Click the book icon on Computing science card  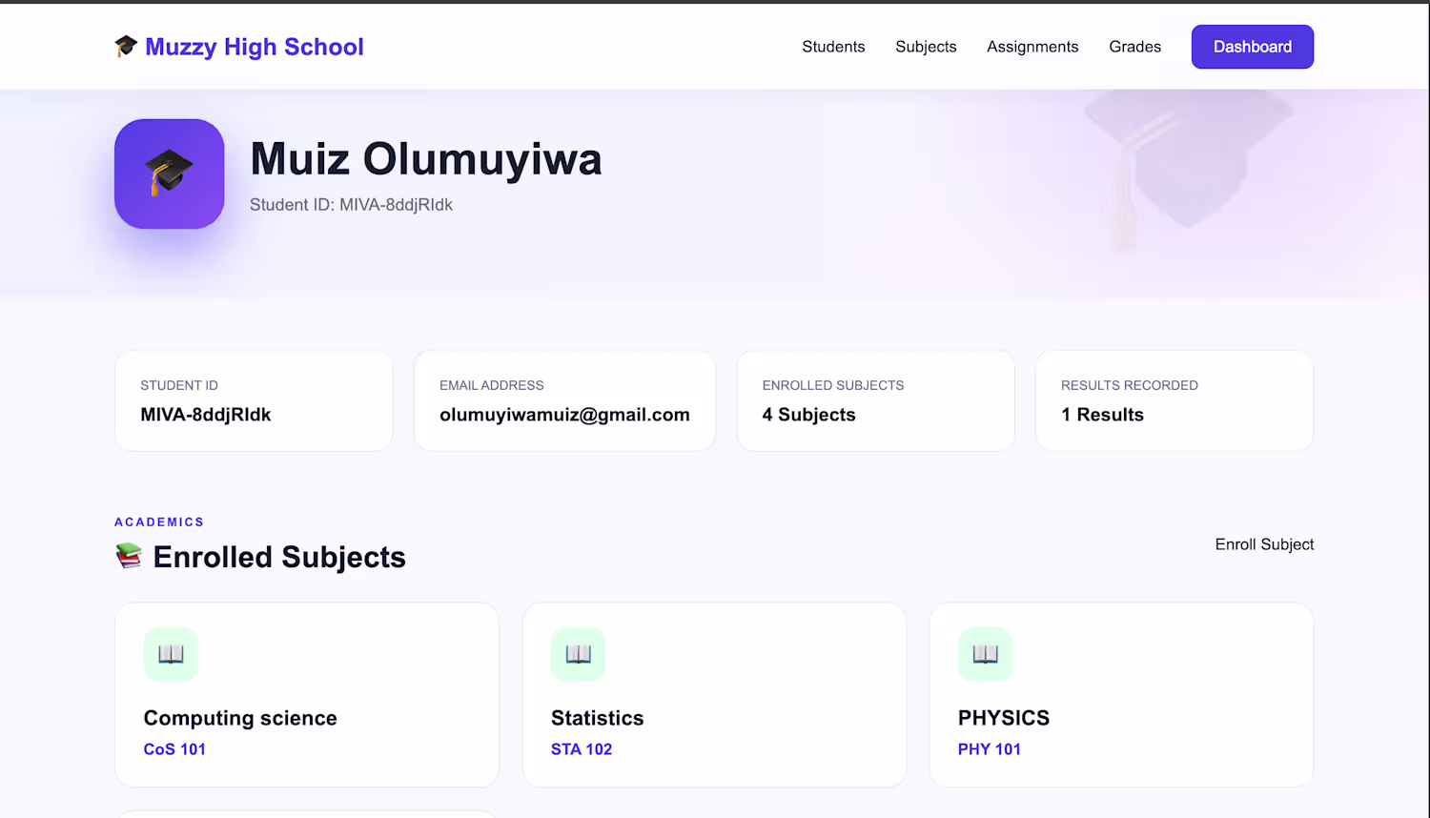point(171,654)
